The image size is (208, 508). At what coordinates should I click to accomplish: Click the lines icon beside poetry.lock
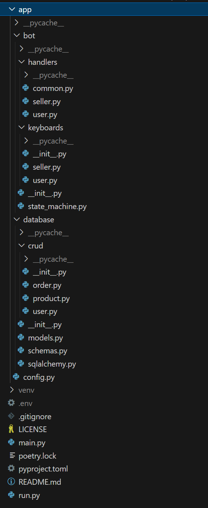(x=12, y=456)
